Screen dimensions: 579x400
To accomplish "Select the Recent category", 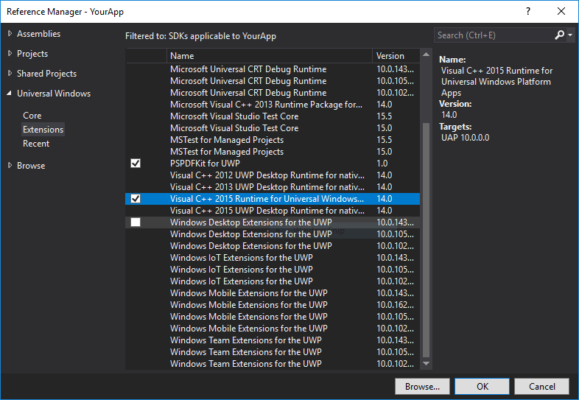I will pyautogui.click(x=36, y=144).
